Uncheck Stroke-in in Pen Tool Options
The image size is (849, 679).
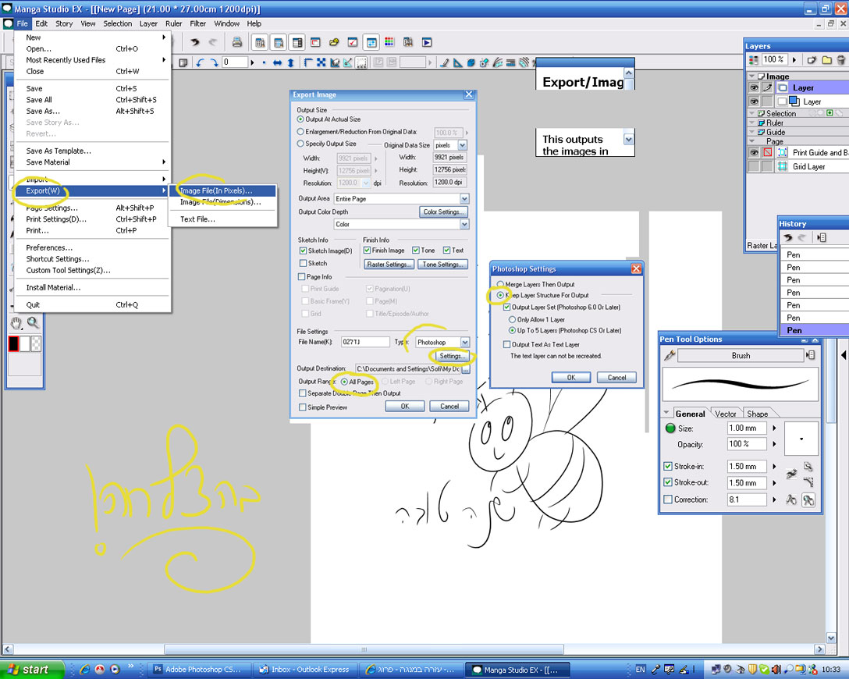[668, 467]
